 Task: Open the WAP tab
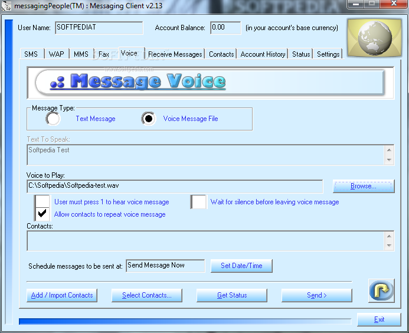(x=57, y=54)
